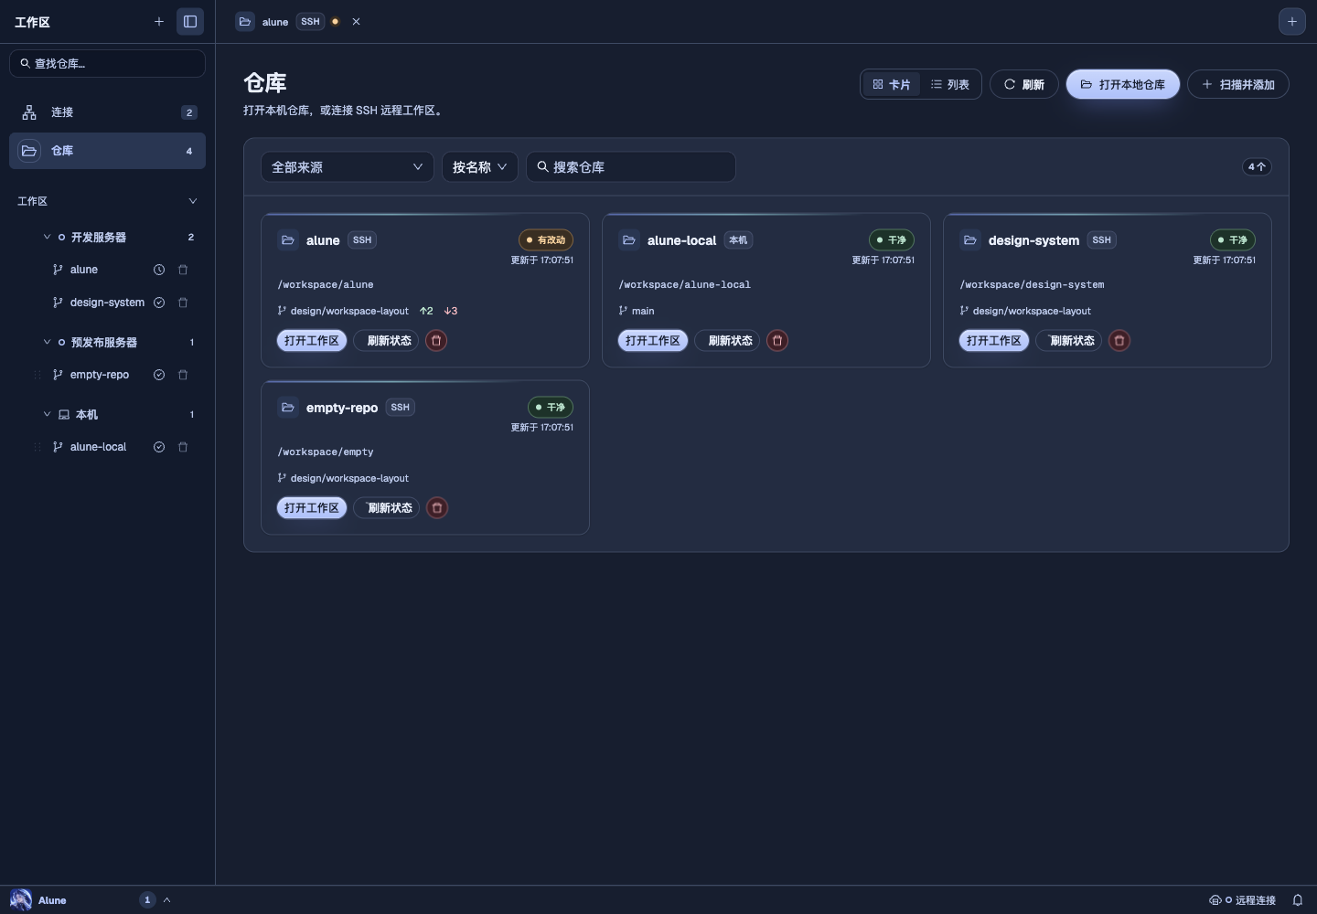Collapse the 本机 tree group
1317x914 pixels.
[x=47, y=414]
